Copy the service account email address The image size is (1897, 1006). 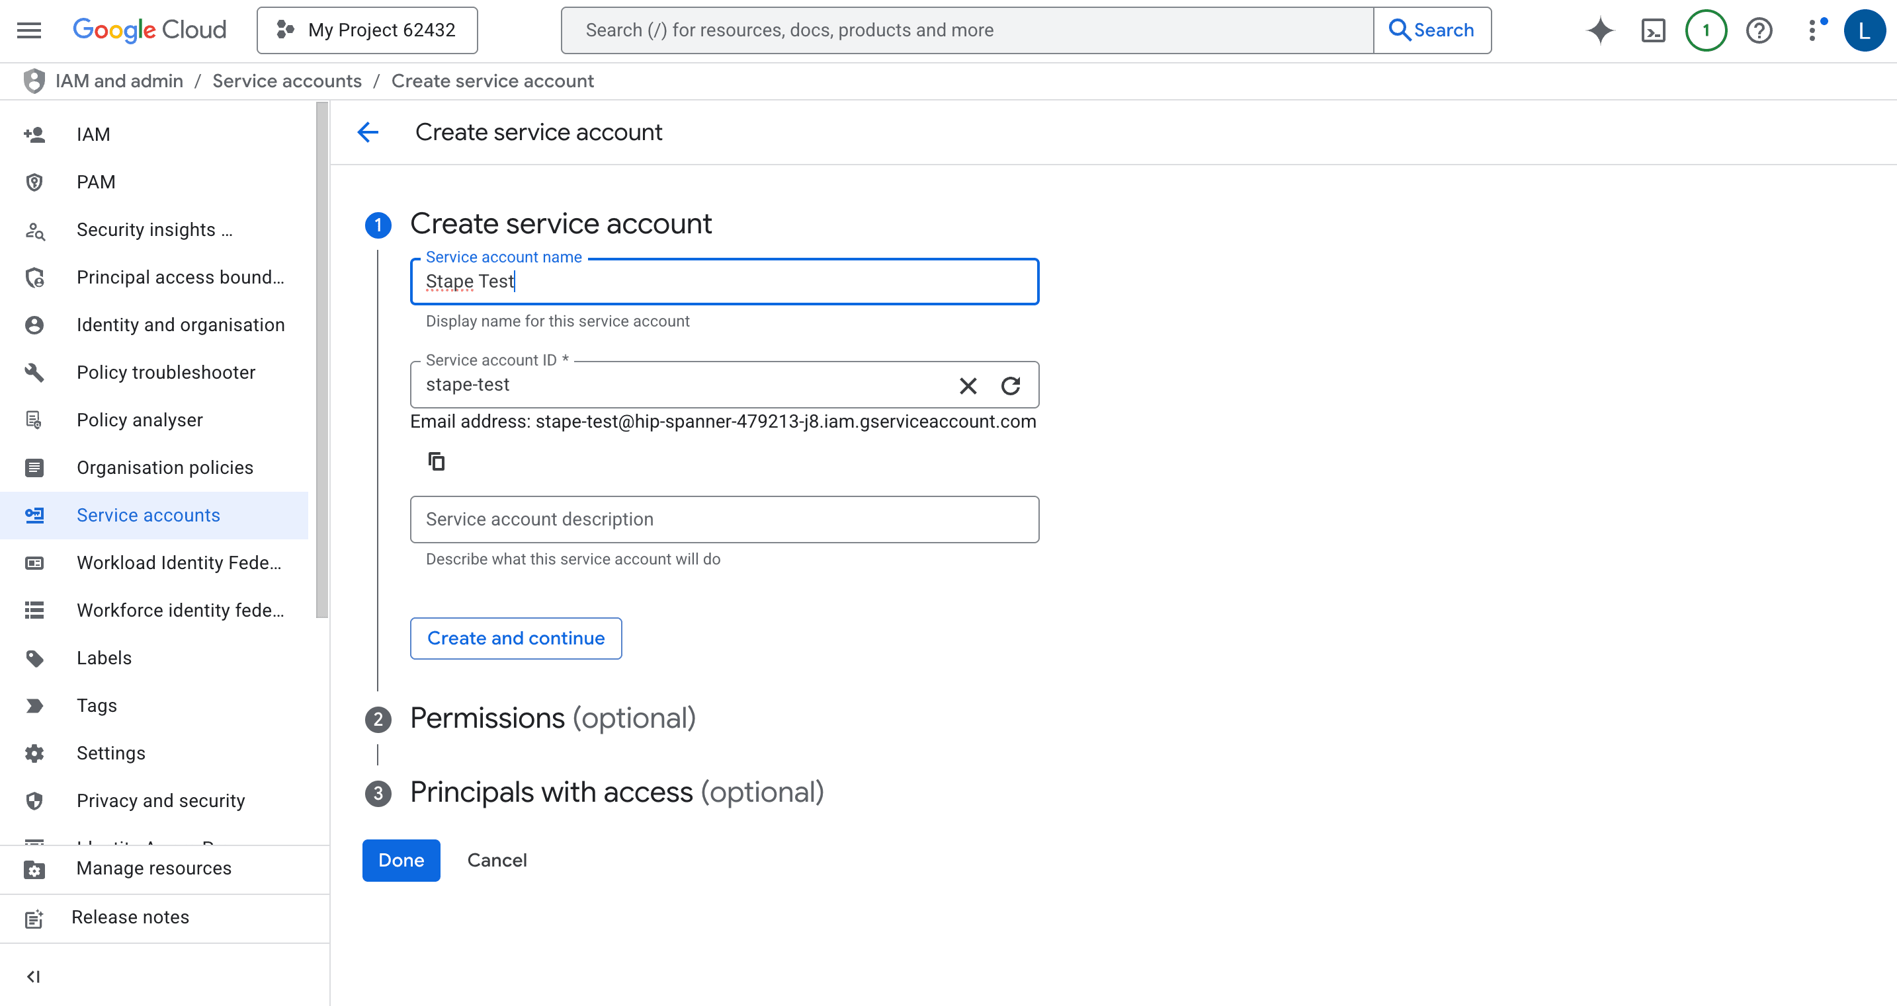coord(437,461)
